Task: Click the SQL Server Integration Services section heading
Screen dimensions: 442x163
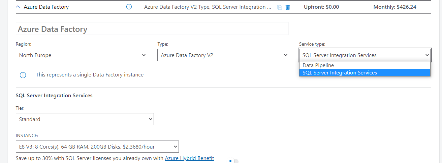Action: pyautogui.click(x=54, y=96)
